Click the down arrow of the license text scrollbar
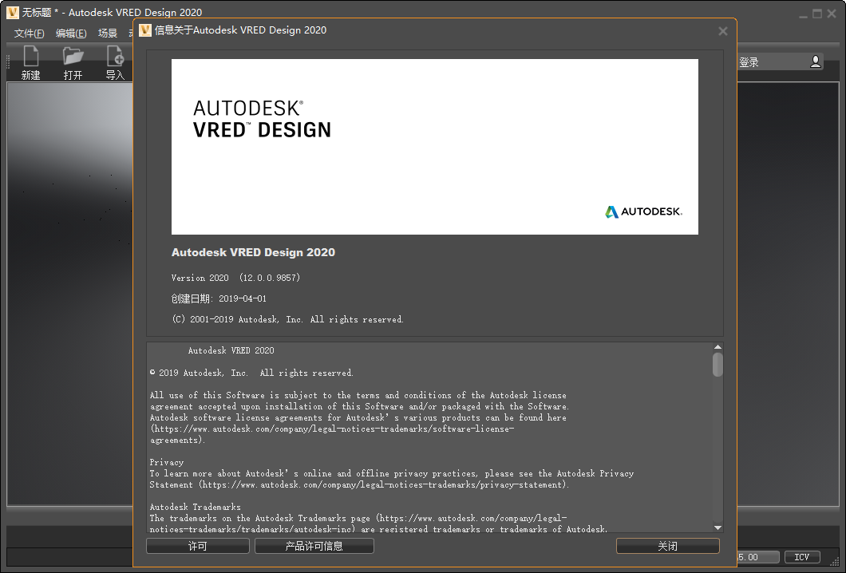 click(x=717, y=528)
